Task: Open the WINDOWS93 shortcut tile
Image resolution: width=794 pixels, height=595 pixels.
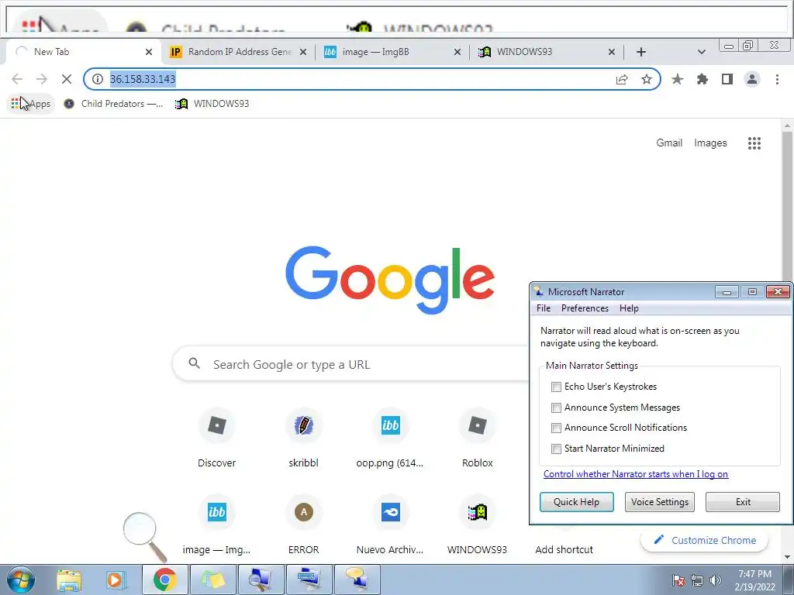Action: (477, 525)
